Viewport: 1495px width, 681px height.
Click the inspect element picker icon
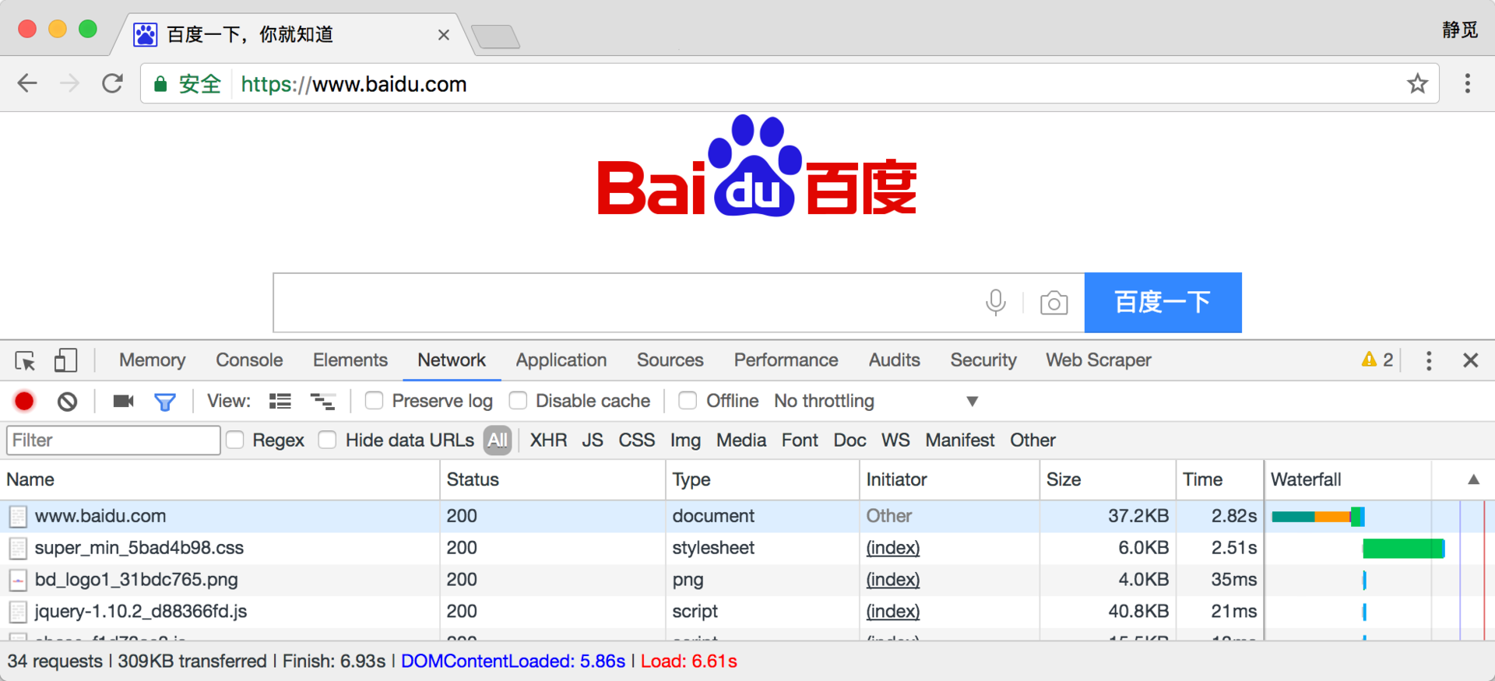point(25,360)
